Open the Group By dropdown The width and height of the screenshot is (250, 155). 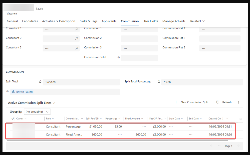[x=37, y=112]
